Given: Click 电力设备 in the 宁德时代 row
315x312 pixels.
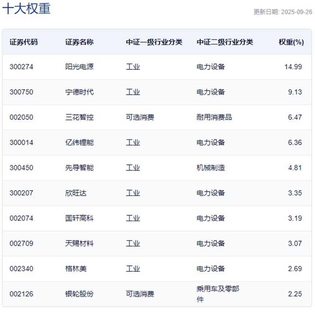Looking at the screenshot, I should [x=211, y=92].
